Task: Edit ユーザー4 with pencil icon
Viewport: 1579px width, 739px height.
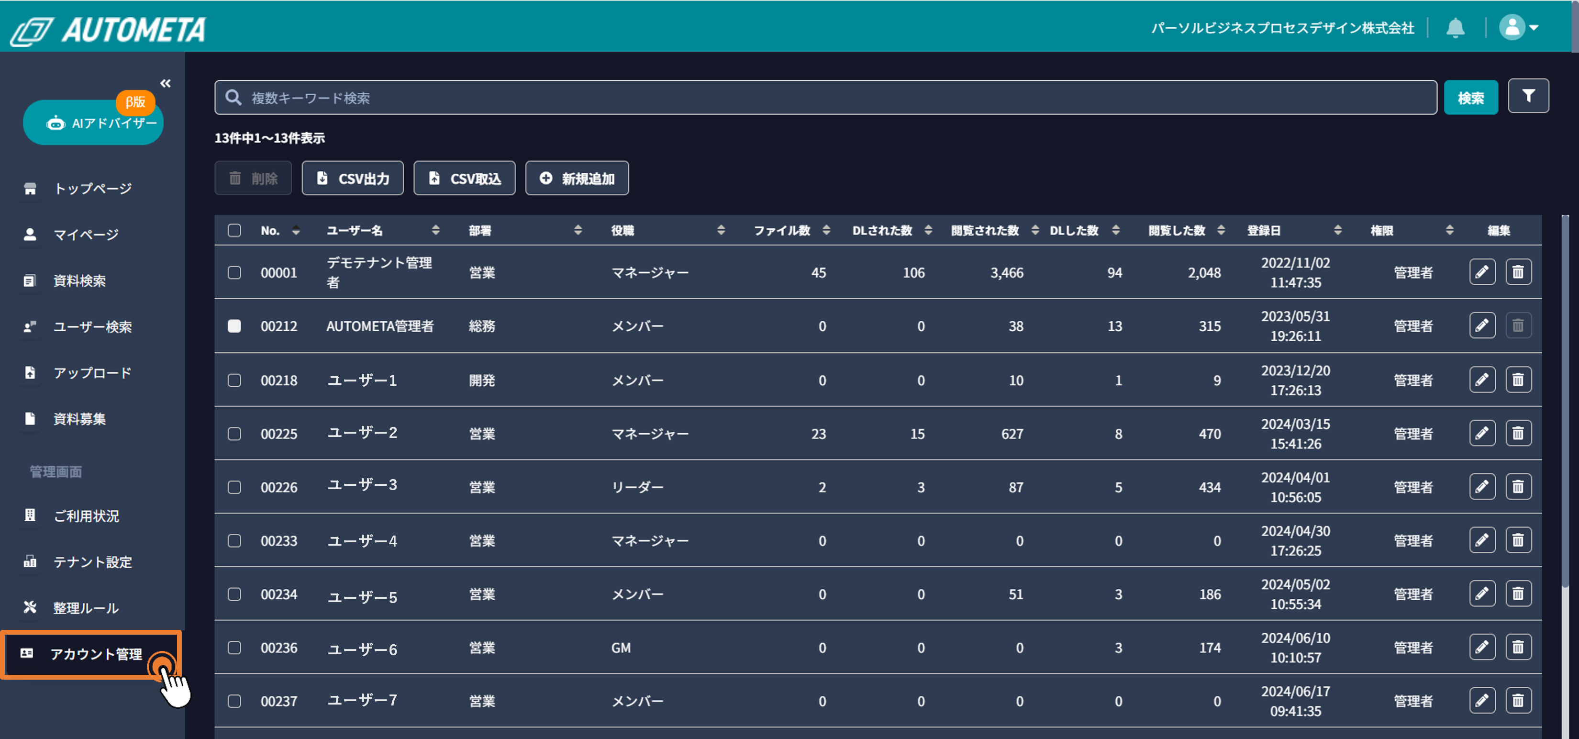Action: 1482,540
